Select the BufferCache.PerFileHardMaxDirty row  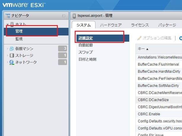[x=159, y=78]
